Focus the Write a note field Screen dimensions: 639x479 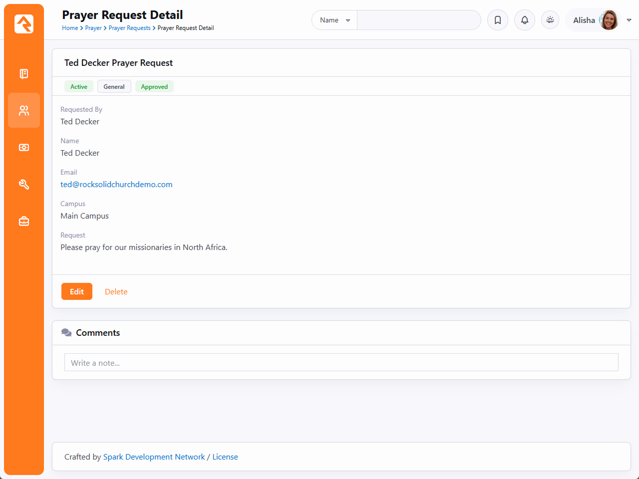(x=341, y=362)
